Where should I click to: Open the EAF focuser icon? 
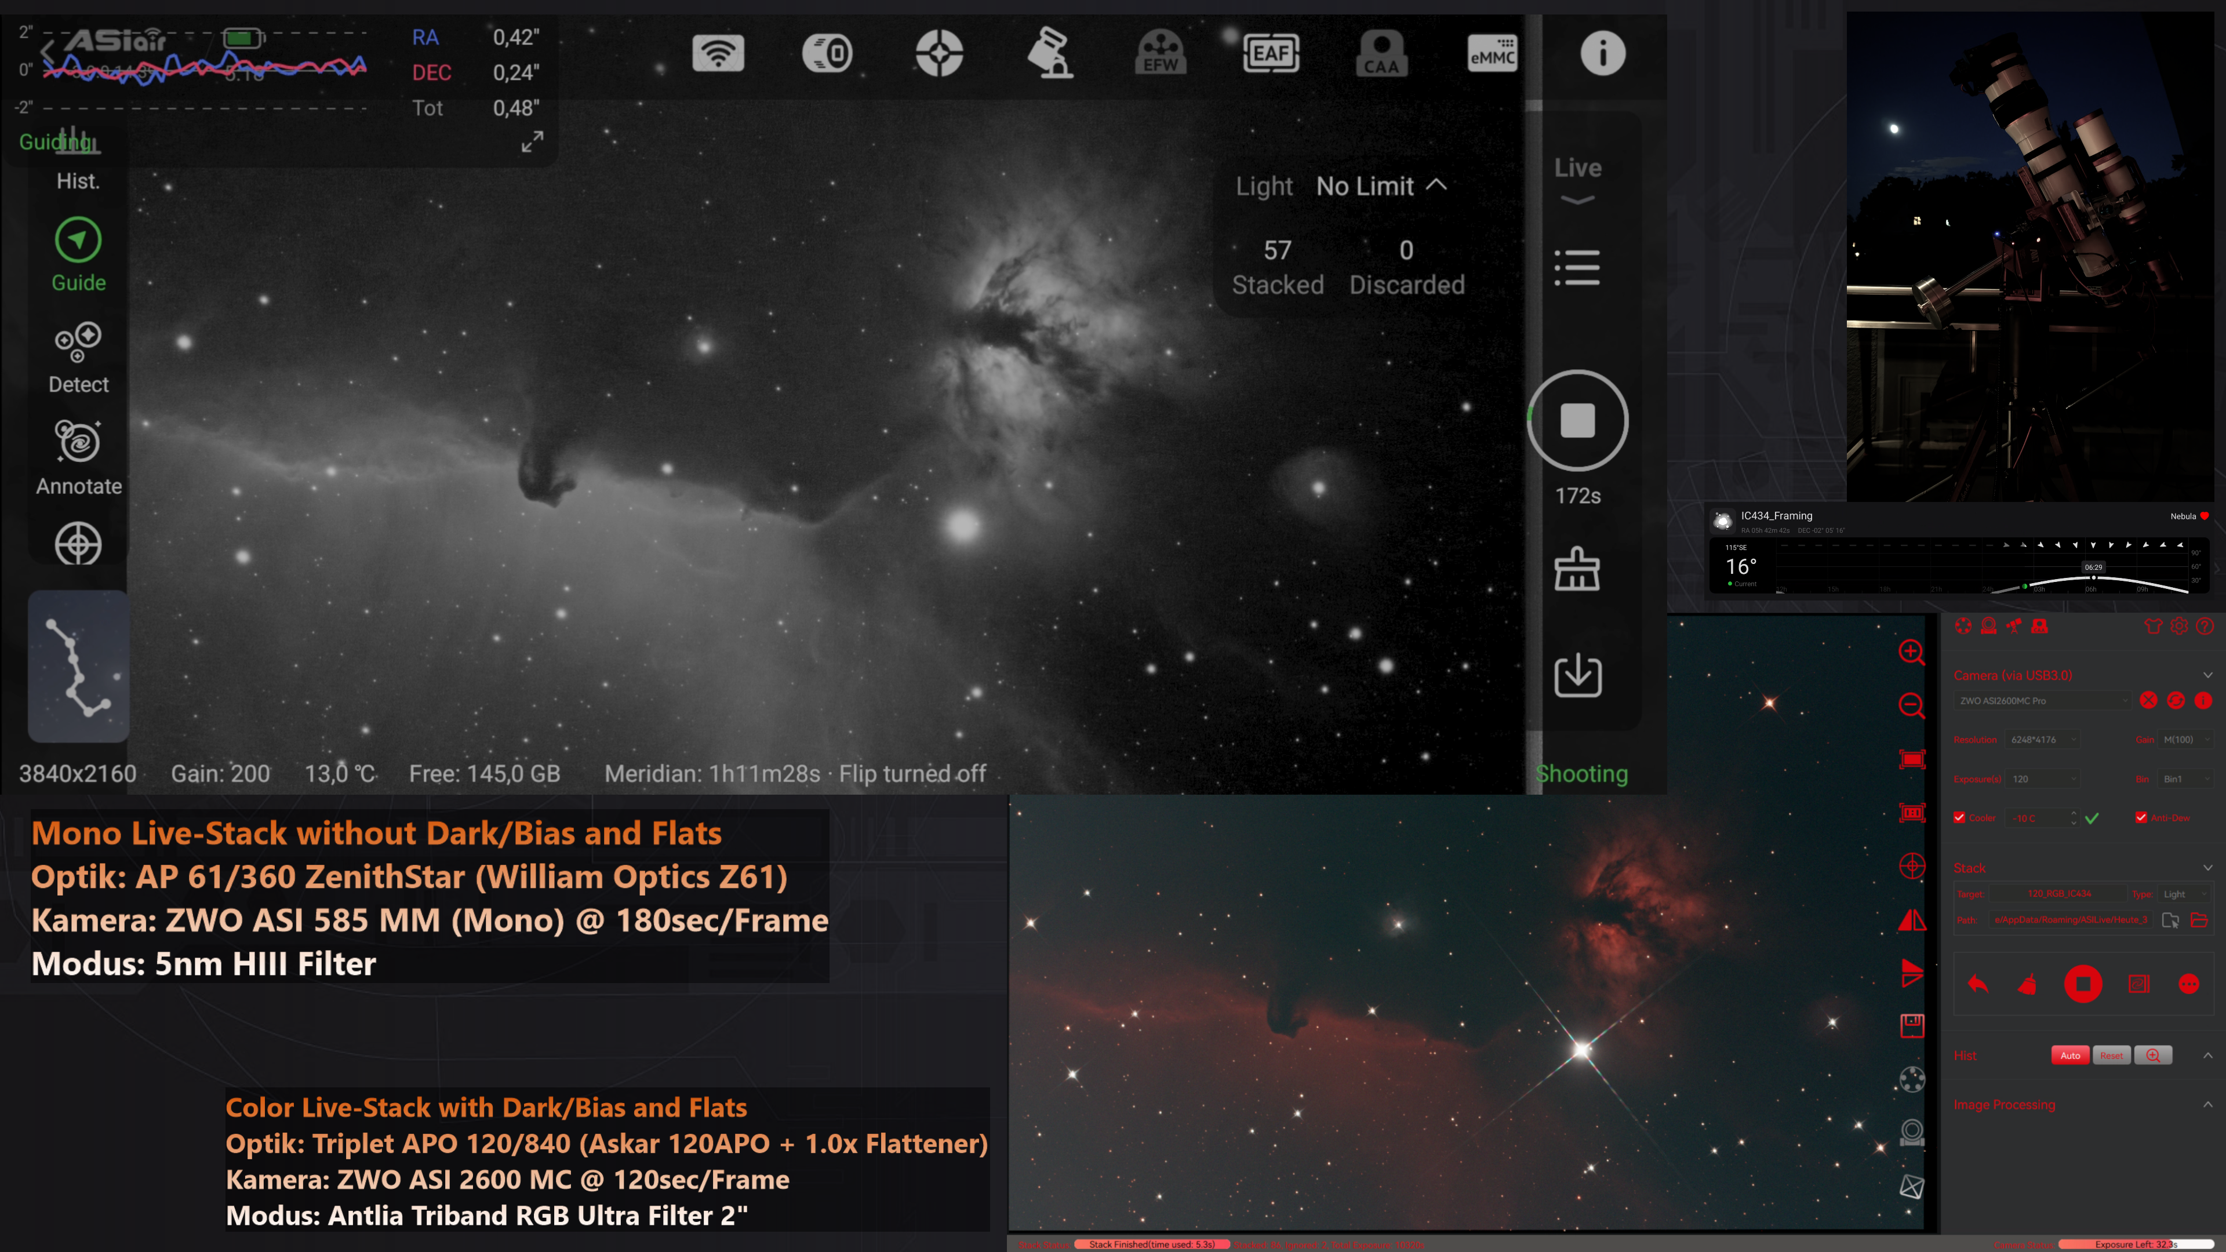point(1271,53)
